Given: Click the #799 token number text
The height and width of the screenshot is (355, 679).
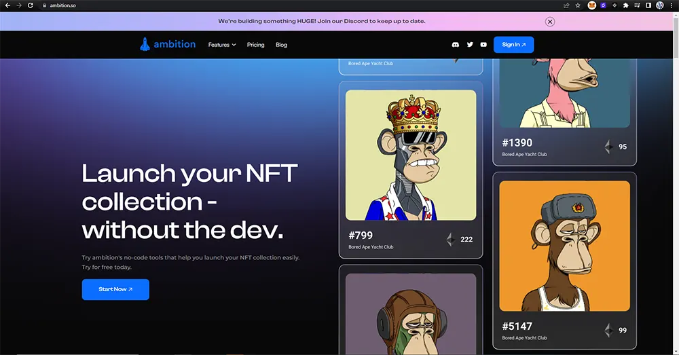Looking at the screenshot, I should click(x=361, y=235).
